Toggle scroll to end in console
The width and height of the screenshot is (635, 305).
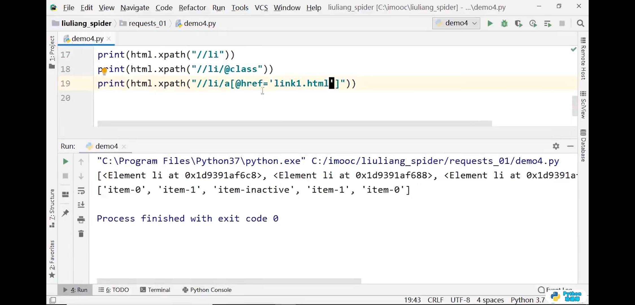point(81,205)
